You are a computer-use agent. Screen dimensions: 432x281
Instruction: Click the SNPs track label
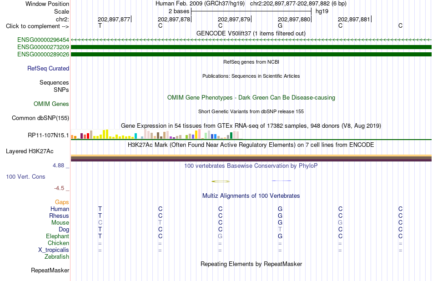(61, 90)
